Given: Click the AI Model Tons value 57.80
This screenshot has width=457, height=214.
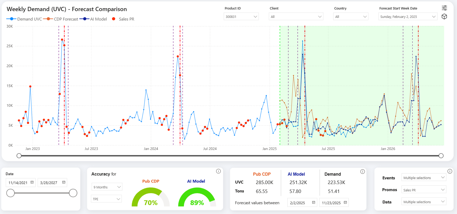Looking at the screenshot, I should coord(295,191).
